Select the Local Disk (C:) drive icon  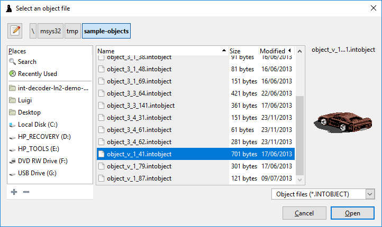coord(12,125)
